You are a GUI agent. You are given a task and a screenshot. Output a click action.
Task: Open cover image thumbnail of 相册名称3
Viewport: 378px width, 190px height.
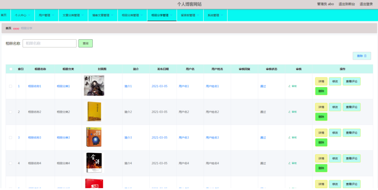point(94,137)
